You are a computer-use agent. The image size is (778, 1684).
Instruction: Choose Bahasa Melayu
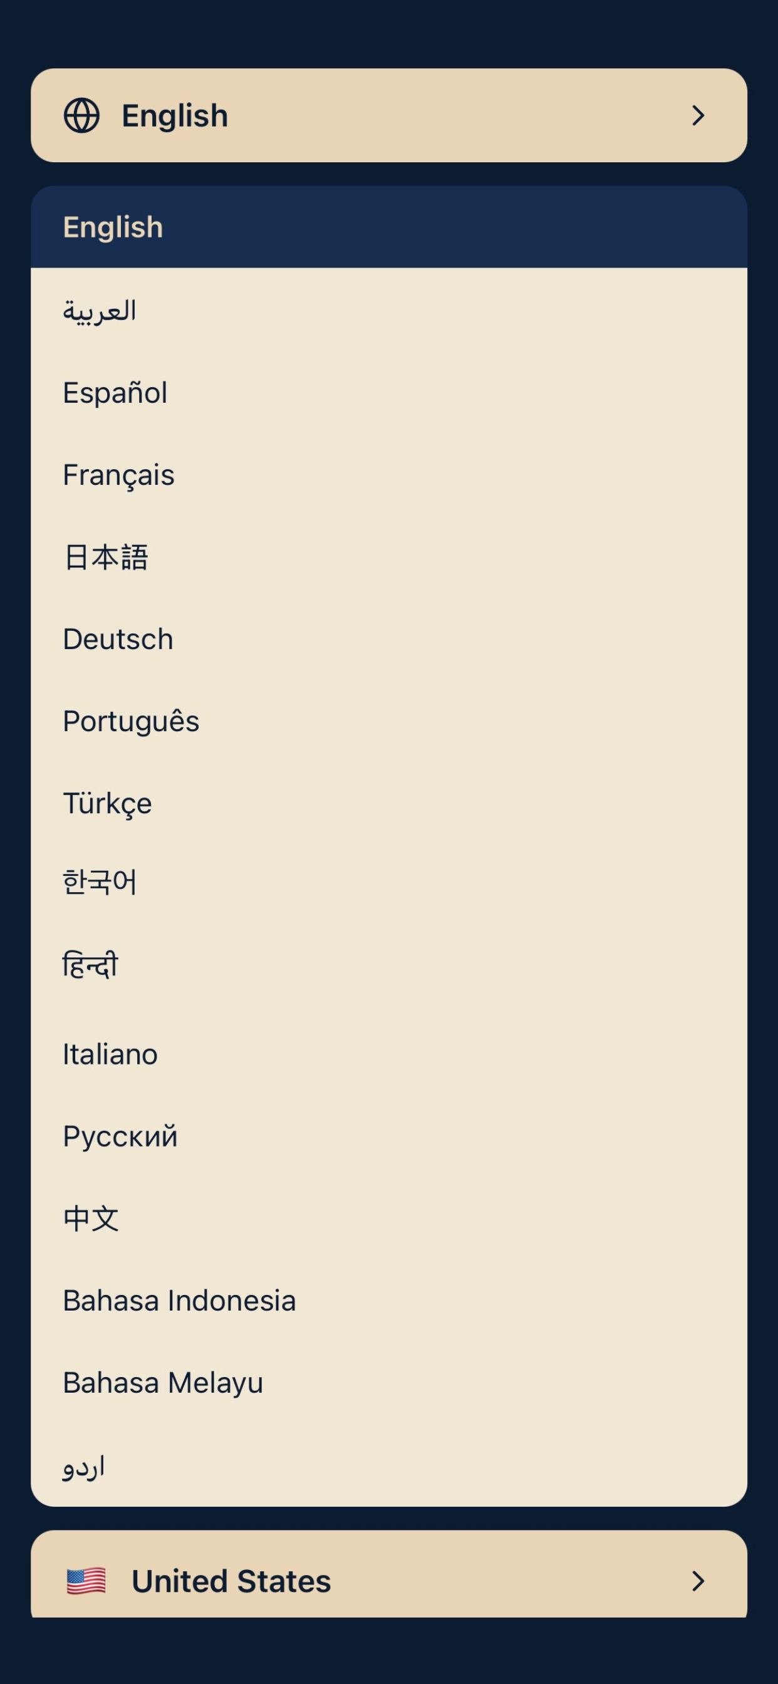point(389,1383)
